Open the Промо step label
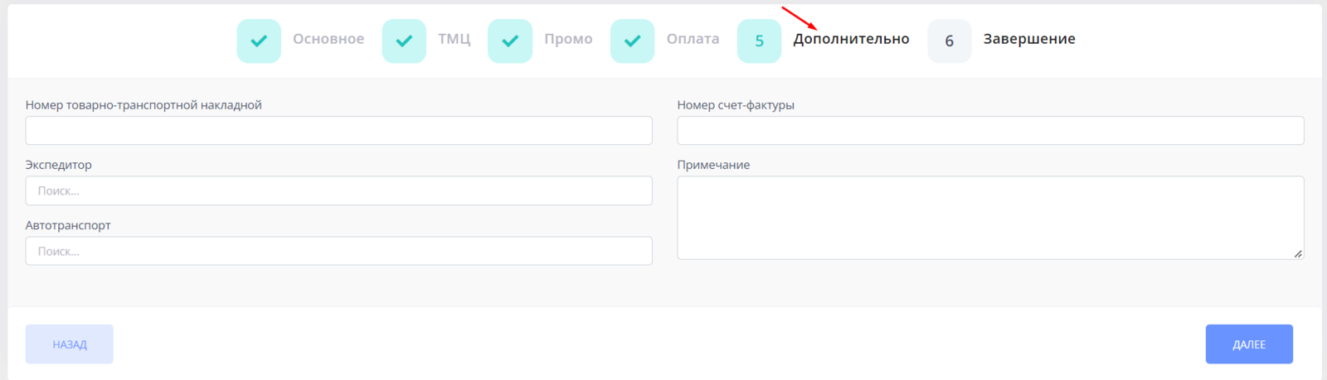This screenshot has width=1327, height=380. [x=568, y=39]
